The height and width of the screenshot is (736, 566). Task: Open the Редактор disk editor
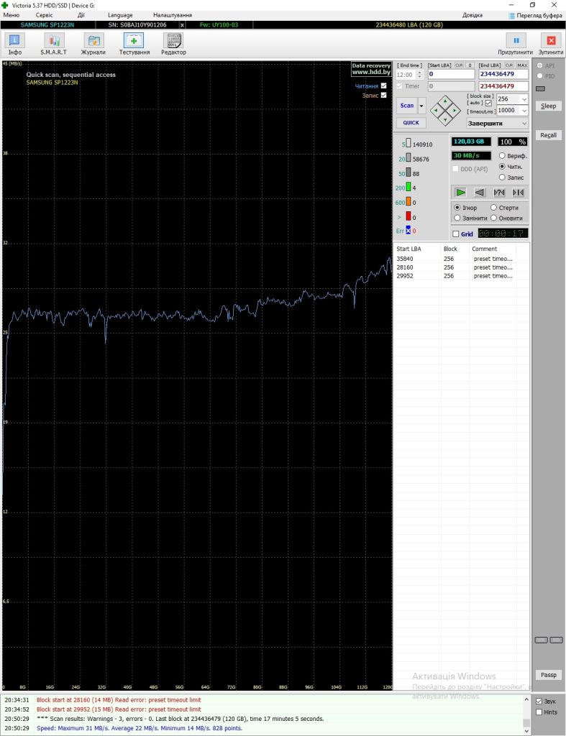[173, 44]
